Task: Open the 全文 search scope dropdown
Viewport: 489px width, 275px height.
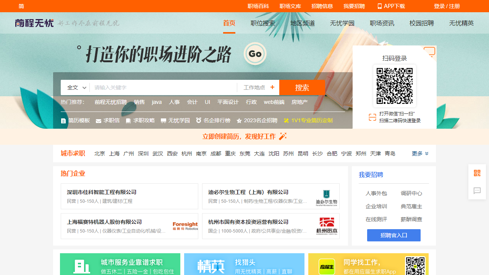Action: tap(75, 87)
